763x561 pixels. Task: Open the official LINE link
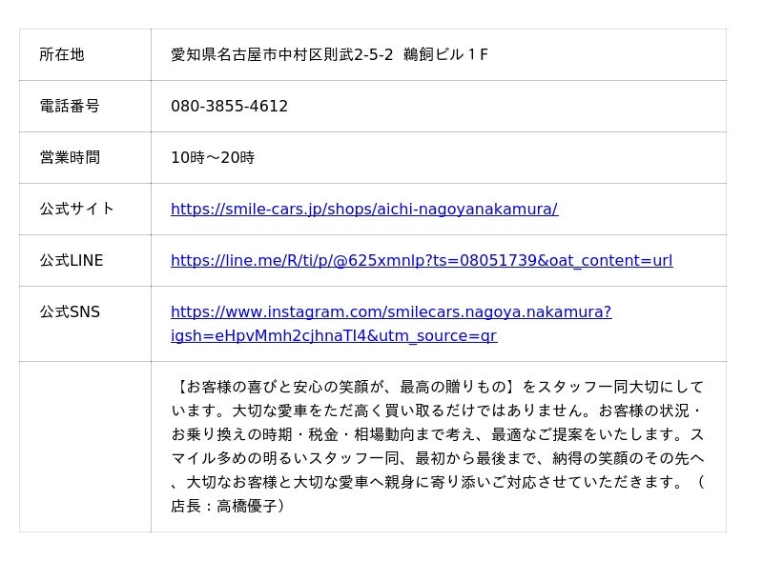point(422,261)
